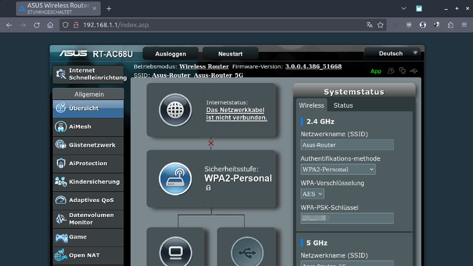
Task: Click the USB device status icon
Action: (x=414, y=71)
